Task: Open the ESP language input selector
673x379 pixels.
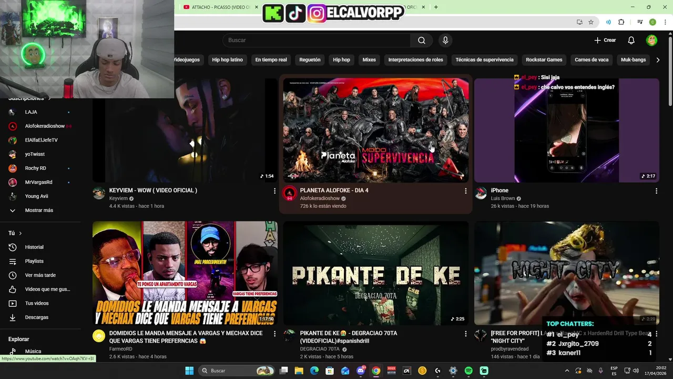Action: point(614,371)
